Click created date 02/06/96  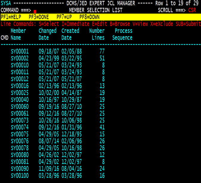point(72,141)
